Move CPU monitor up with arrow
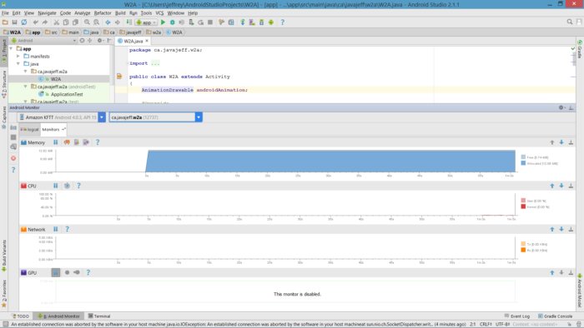The width and height of the screenshot is (584, 328). [552, 186]
